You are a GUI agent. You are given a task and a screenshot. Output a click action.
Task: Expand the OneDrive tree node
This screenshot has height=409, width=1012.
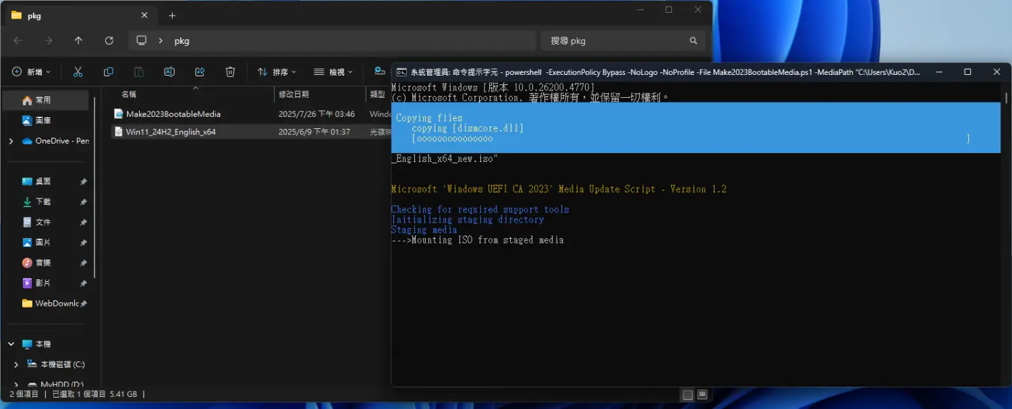pos(11,141)
